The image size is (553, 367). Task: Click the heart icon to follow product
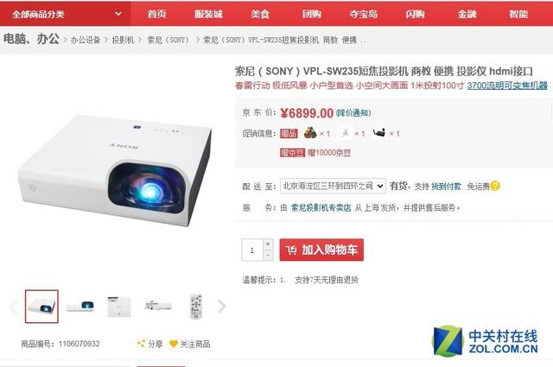click(173, 344)
